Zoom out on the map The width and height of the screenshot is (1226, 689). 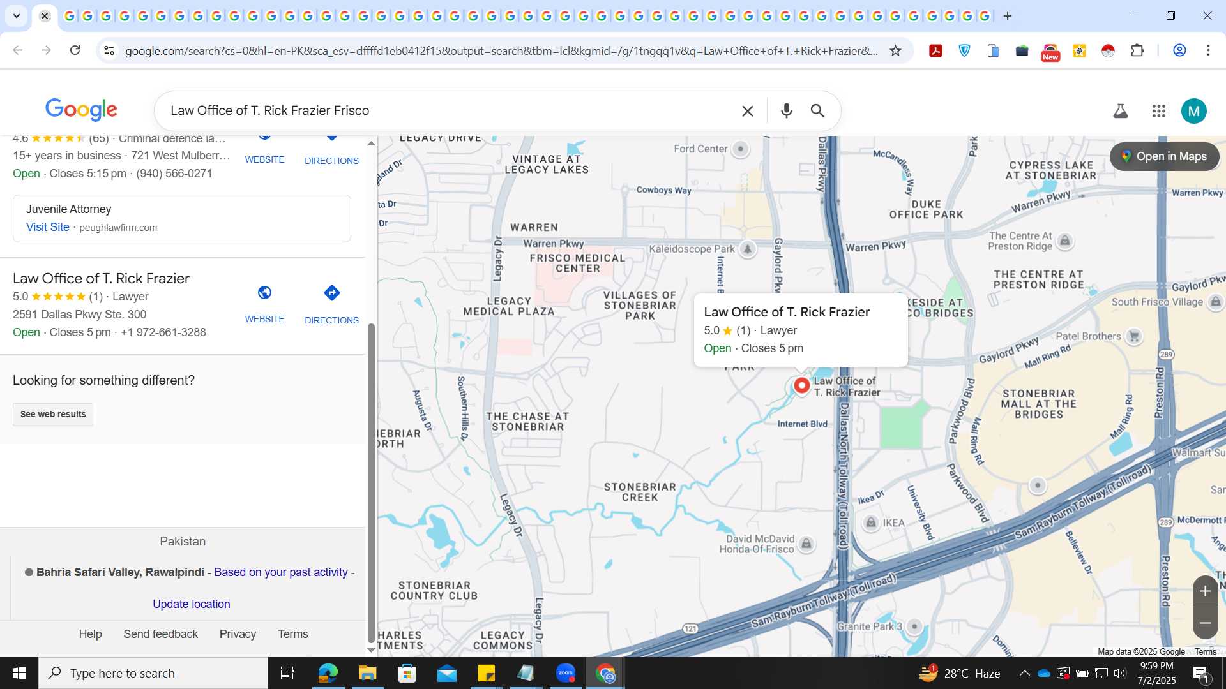[1205, 623]
